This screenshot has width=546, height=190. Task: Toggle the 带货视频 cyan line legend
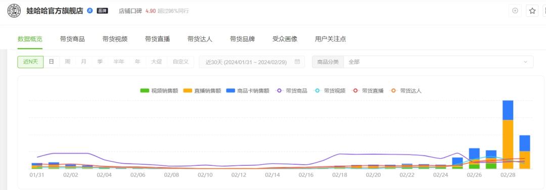coord(330,91)
